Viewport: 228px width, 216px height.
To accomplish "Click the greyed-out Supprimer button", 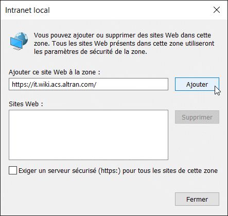I will 197,117.
